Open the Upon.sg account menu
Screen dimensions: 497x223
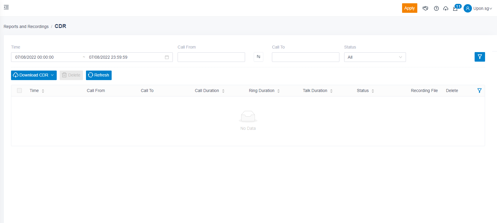pos(482,8)
